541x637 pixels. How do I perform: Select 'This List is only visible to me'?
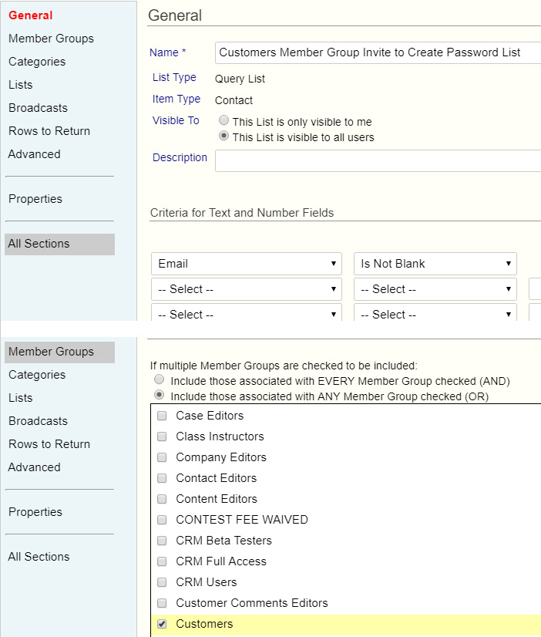(x=223, y=121)
